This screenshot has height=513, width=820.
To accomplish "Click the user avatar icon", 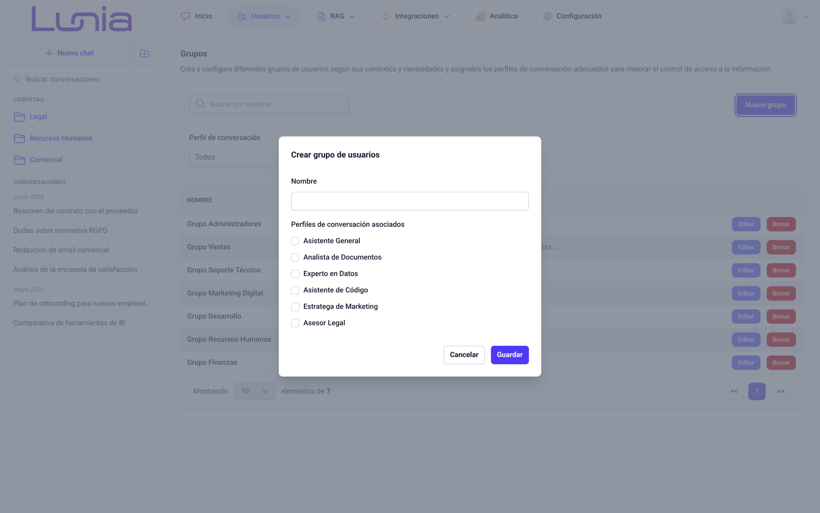I will coord(789,16).
